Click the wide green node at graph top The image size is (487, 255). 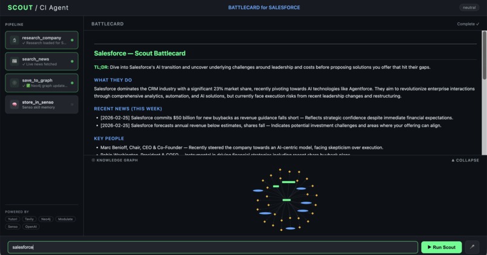(x=289, y=182)
